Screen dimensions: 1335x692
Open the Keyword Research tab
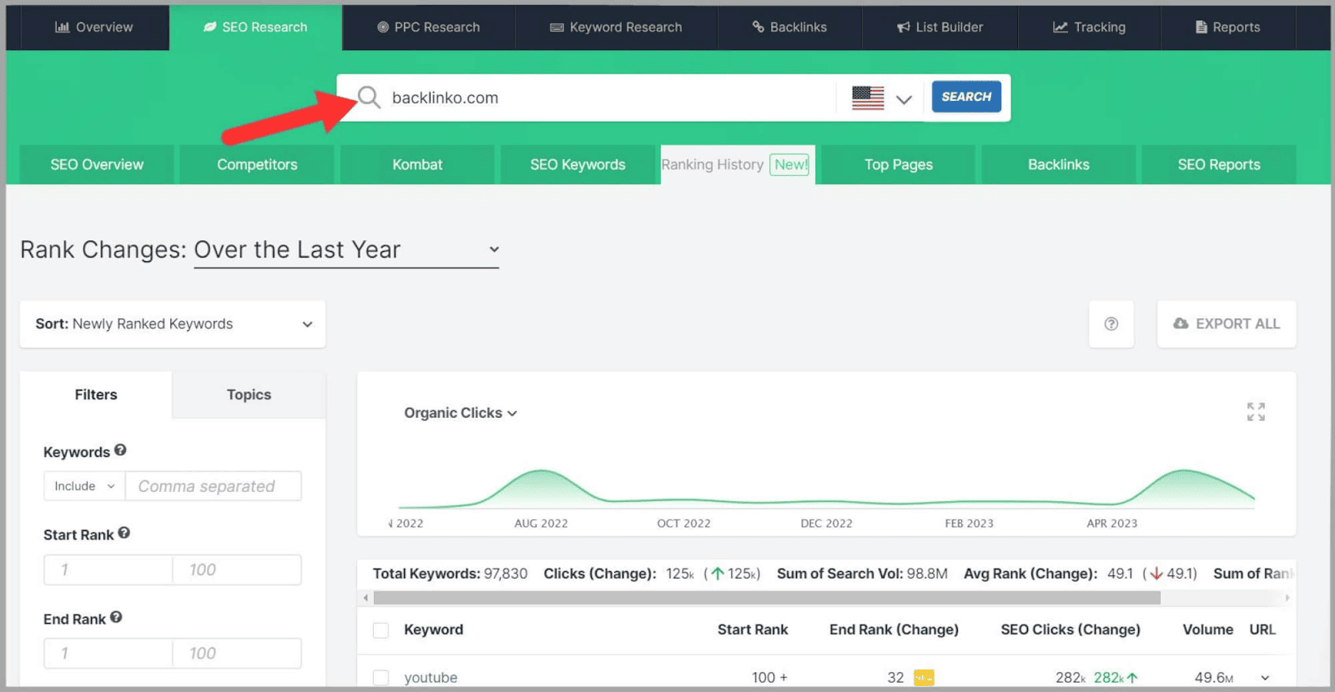(x=616, y=27)
